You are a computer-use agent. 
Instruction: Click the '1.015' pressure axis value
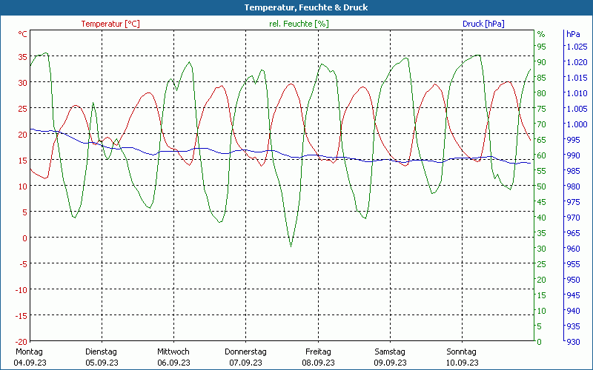(x=577, y=78)
